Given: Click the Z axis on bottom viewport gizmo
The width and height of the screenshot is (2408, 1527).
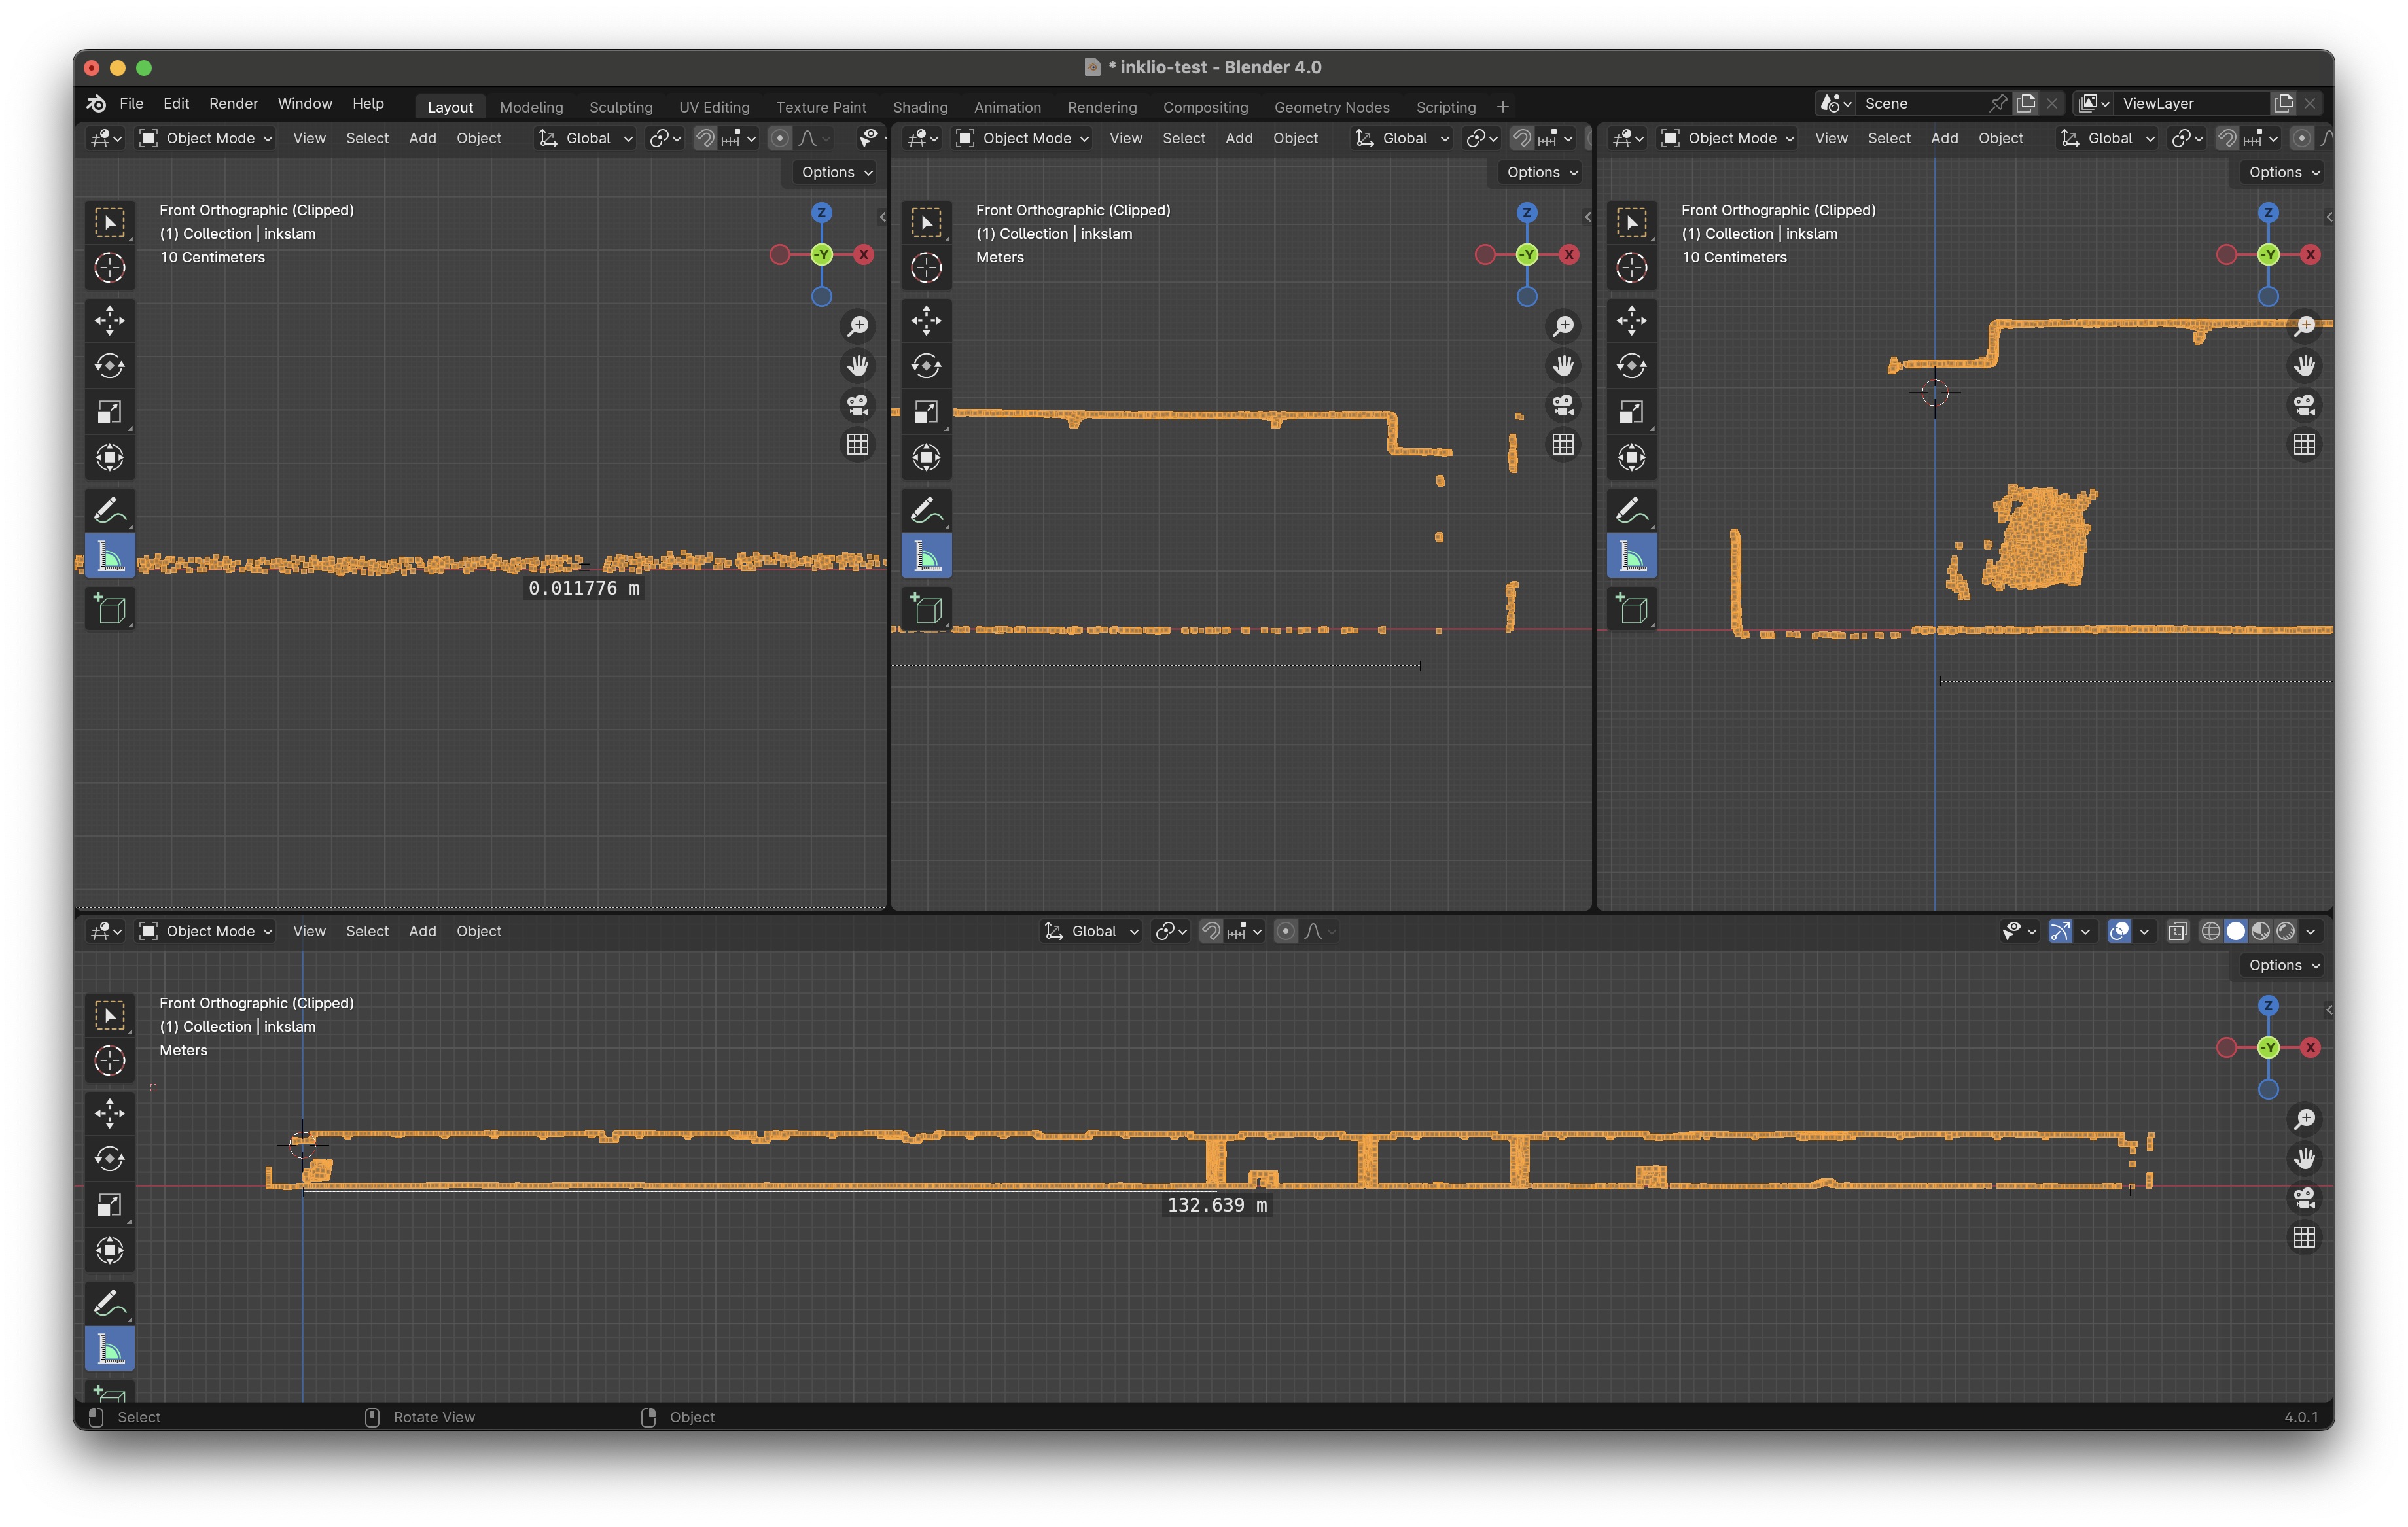Looking at the screenshot, I should (x=2268, y=1006).
